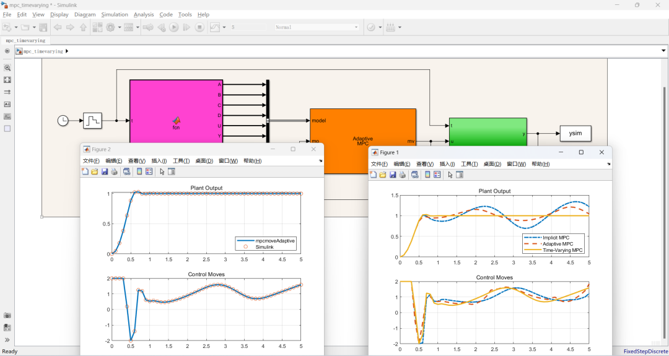This screenshot has width=669, height=356.
Task: Open the Model Advisor dropdown arrow
Action: [380, 27]
